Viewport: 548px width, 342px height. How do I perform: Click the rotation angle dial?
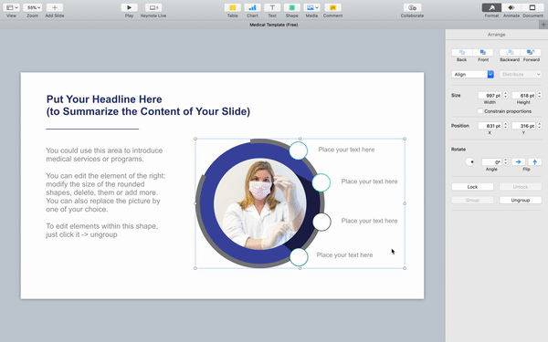[470, 162]
